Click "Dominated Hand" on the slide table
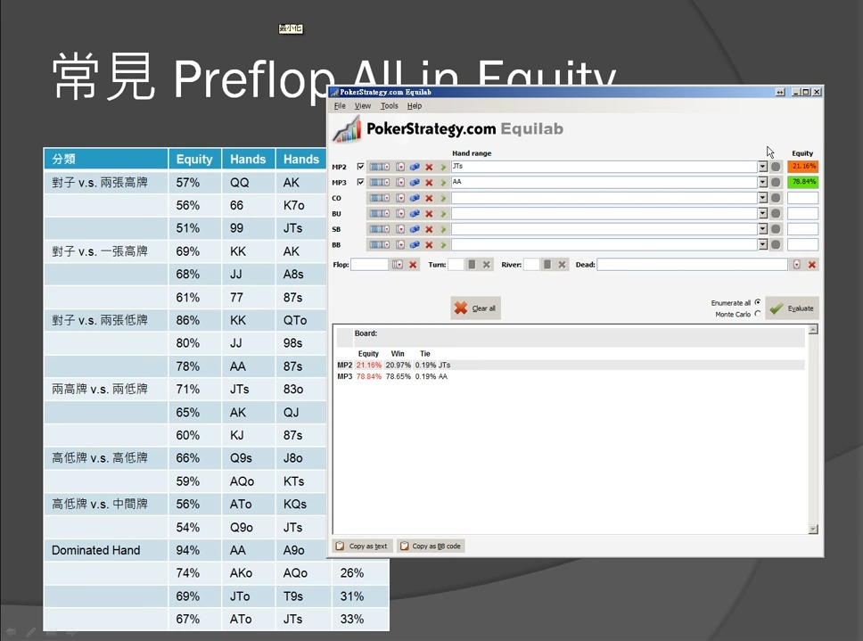The height and width of the screenshot is (641, 863). pyautogui.click(x=95, y=550)
